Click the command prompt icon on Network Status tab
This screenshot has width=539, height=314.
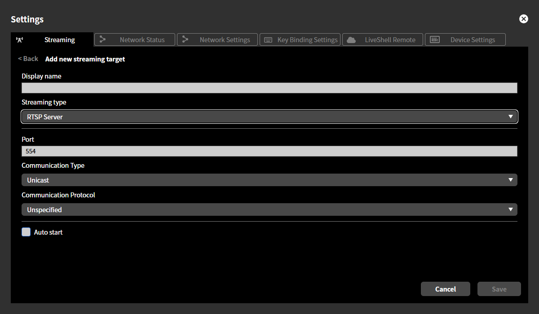[103, 39]
